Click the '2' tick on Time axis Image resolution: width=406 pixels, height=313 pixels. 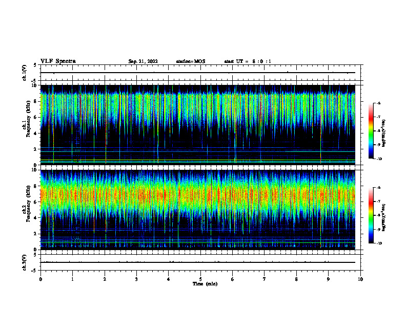tap(105, 279)
